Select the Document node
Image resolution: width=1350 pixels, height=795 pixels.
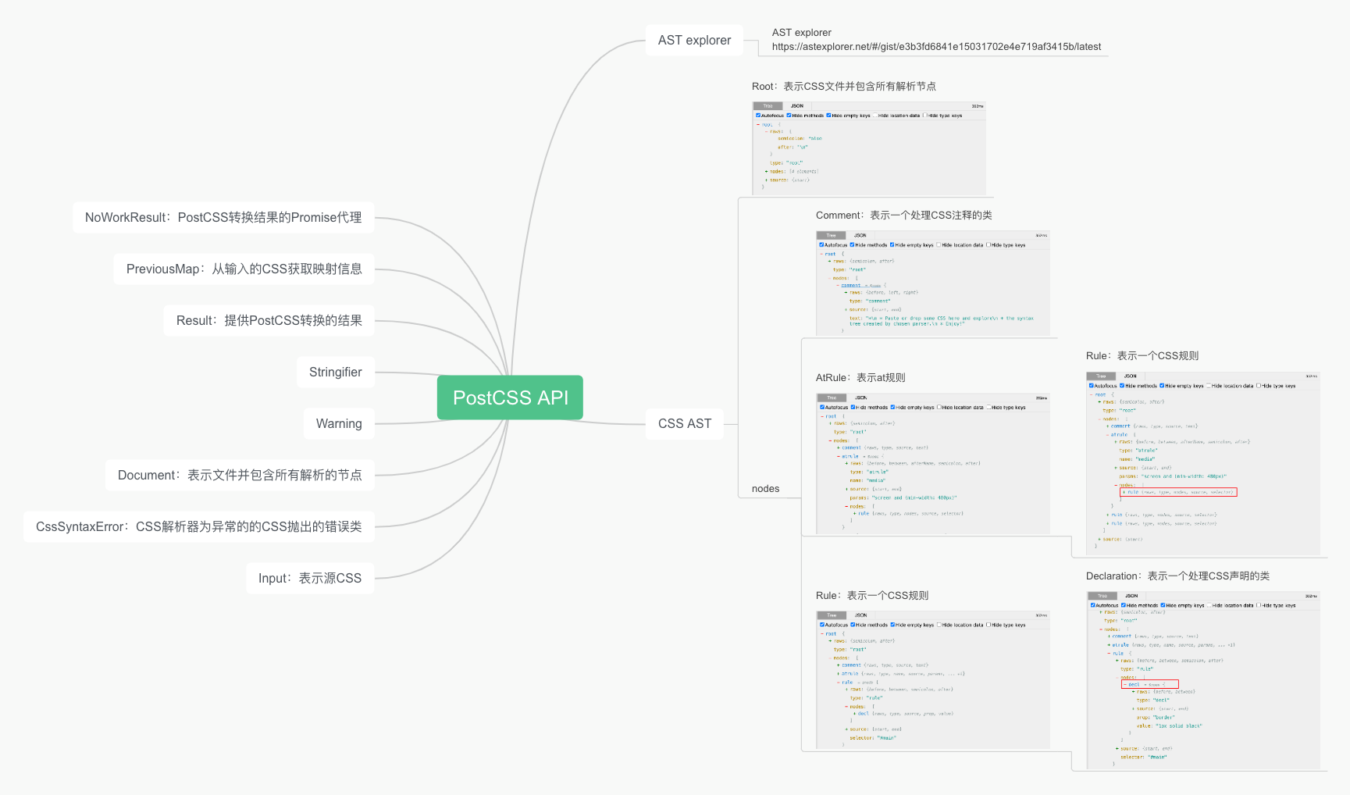pyautogui.click(x=240, y=475)
